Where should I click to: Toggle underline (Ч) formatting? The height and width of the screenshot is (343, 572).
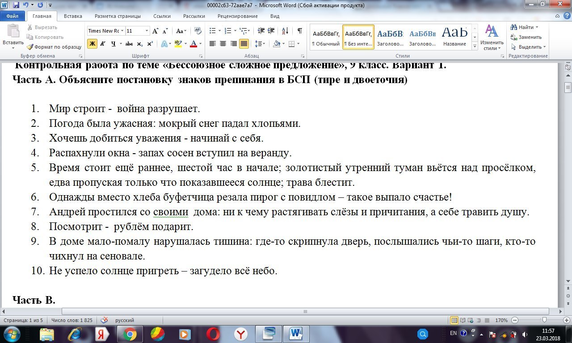[x=114, y=44]
